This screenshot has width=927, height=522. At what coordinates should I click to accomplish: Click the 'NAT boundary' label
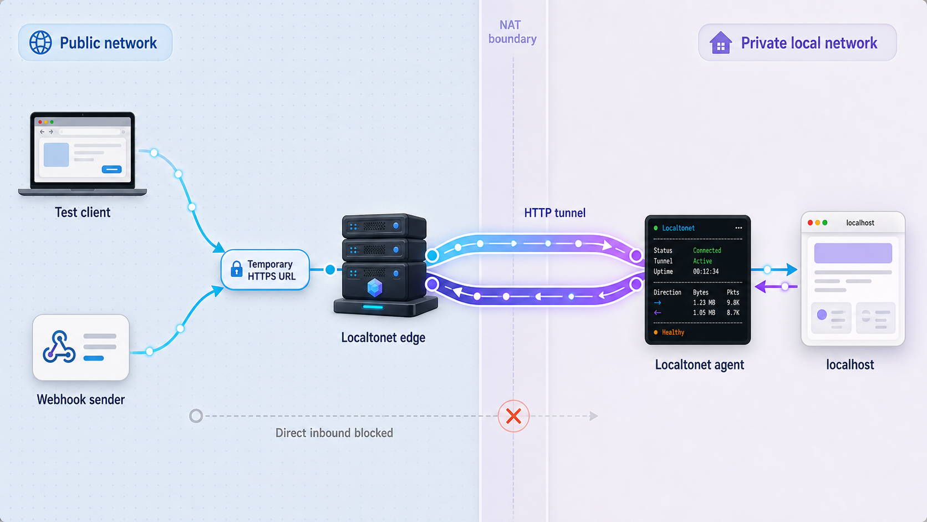[x=512, y=32]
